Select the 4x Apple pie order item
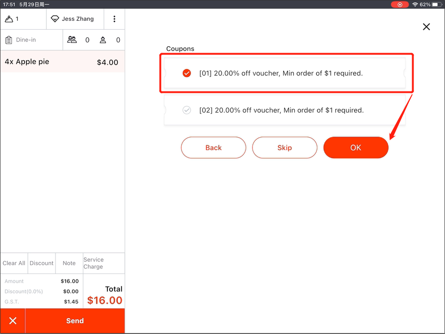The image size is (445, 334). coord(62,62)
